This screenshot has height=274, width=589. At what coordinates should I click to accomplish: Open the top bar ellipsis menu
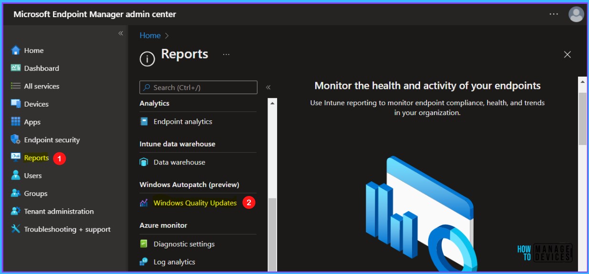(554, 14)
